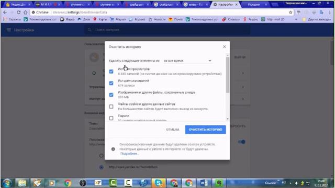Open the translate extension icon
This screenshot has height=188, width=335.
click(x=321, y=13)
